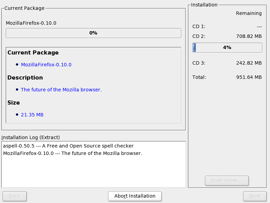Screen dimensions: 270x203
Task: Click the CD 3 remaining size value
Action: click(x=249, y=63)
